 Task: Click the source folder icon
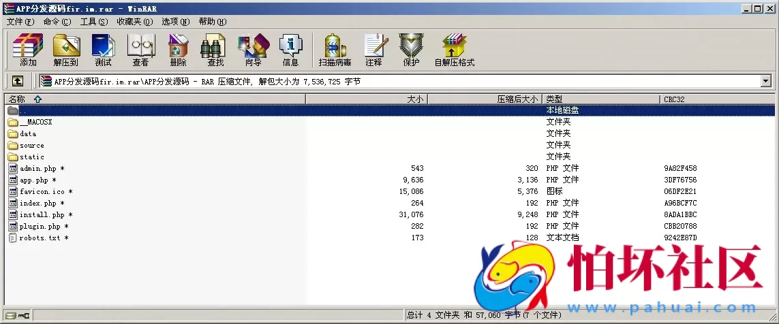(x=13, y=146)
